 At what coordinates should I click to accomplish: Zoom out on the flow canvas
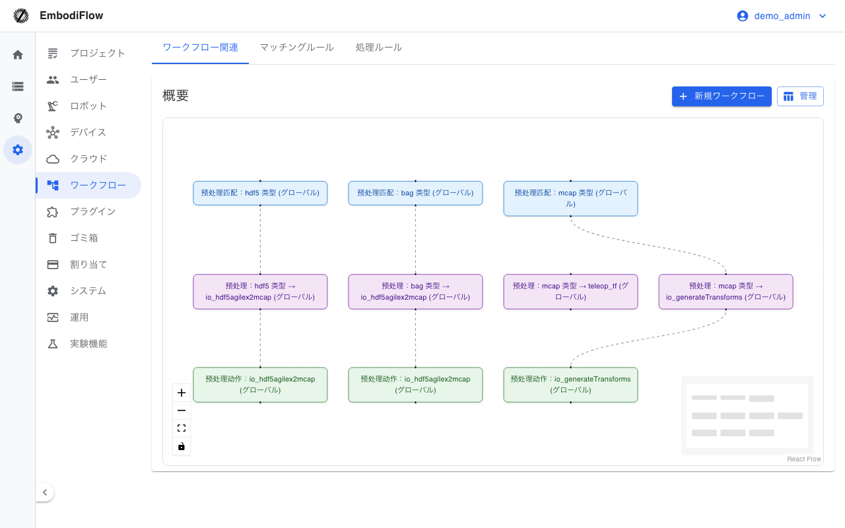pos(182,411)
